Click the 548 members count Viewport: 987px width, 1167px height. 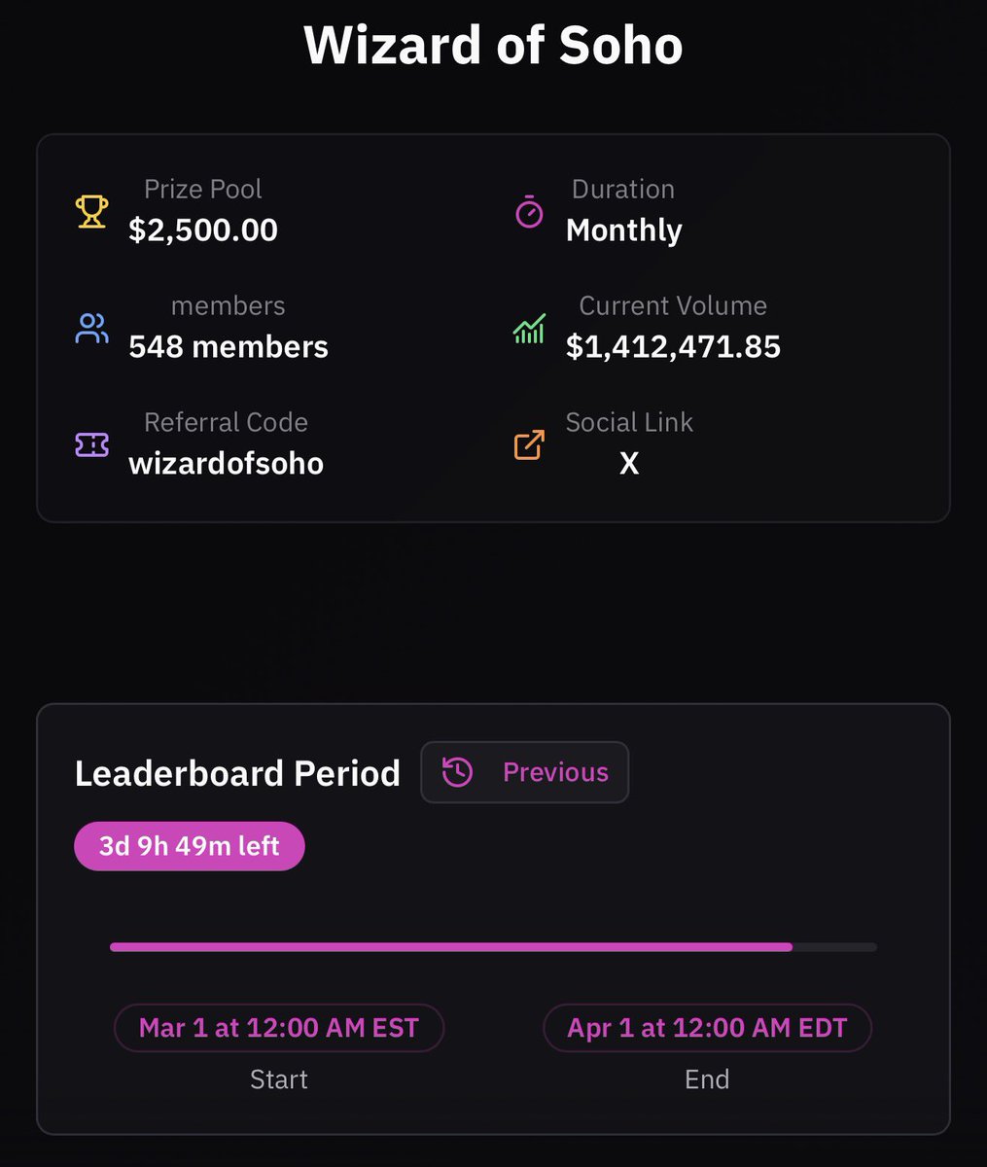coord(229,347)
